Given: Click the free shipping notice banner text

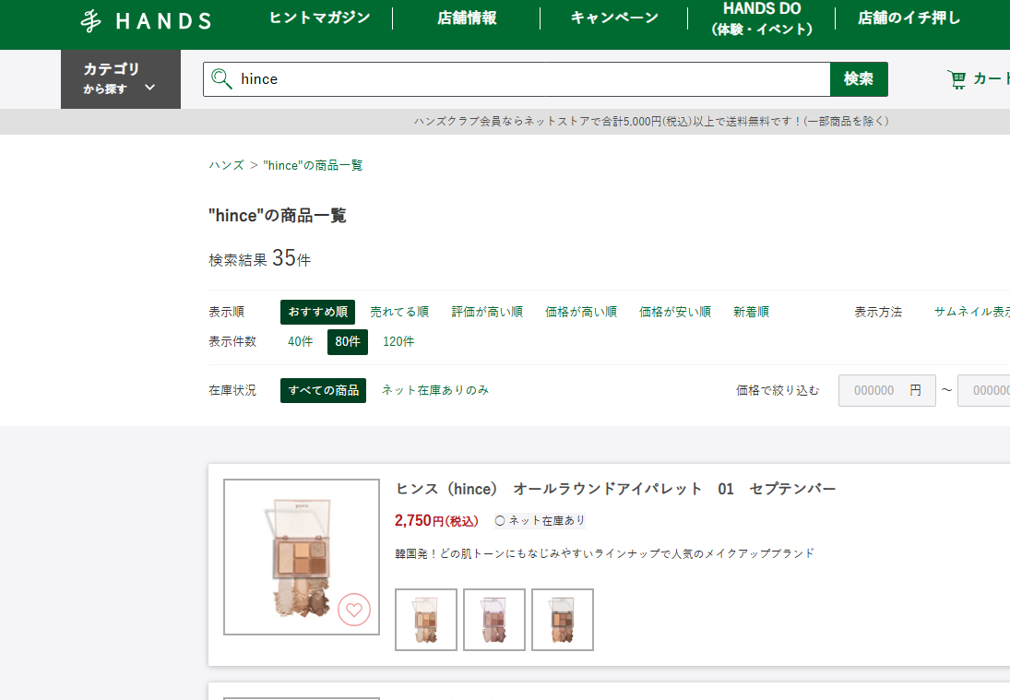Looking at the screenshot, I should click(x=650, y=121).
